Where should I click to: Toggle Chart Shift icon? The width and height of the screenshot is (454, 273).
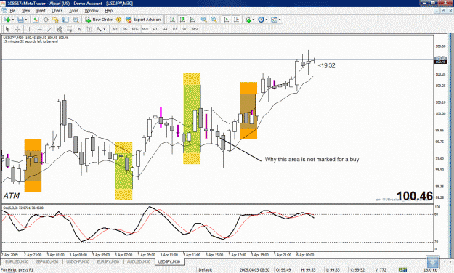click(236, 20)
